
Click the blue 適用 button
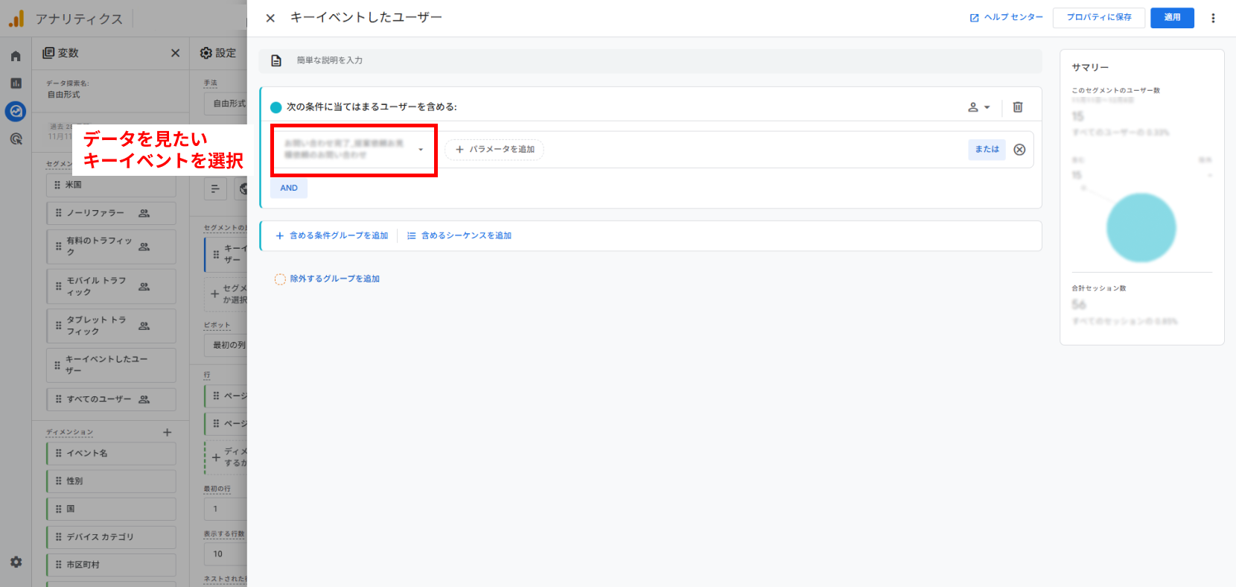[x=1172, y=18]
